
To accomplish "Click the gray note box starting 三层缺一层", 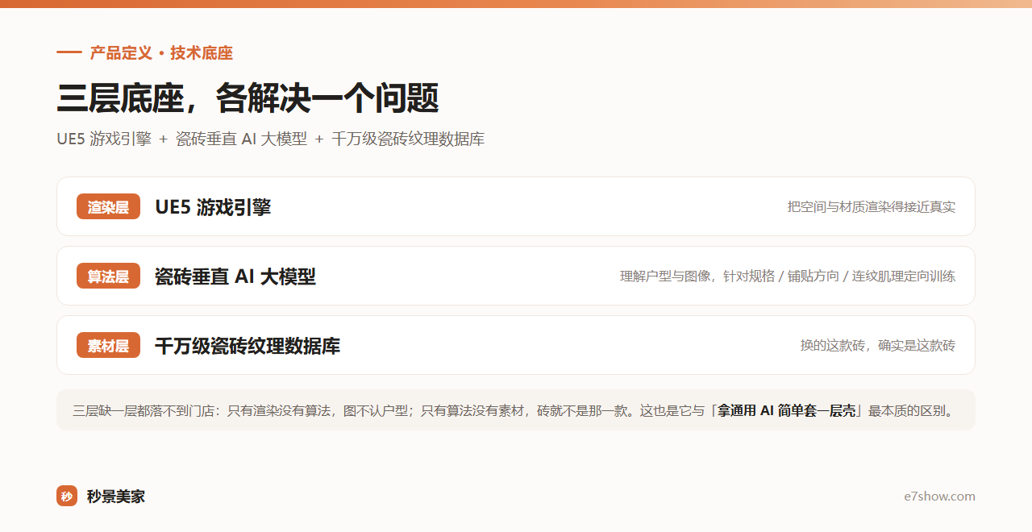I will (x=516, y=410).
